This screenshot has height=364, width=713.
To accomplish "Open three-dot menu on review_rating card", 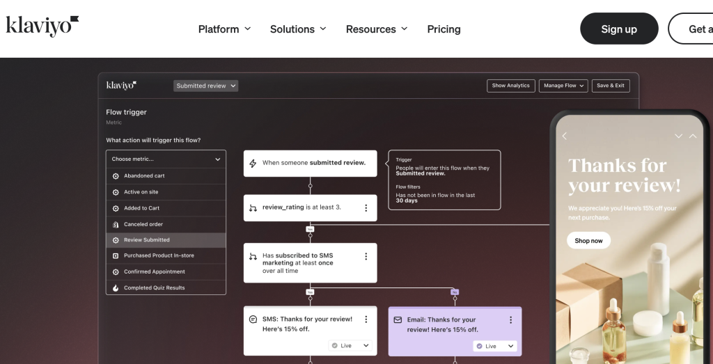I will coord(366,207).
